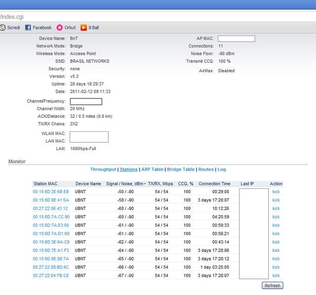The image size is (316, 295).
Task: Click the index.cgi address bar
Action: click(x=158, y=17)
